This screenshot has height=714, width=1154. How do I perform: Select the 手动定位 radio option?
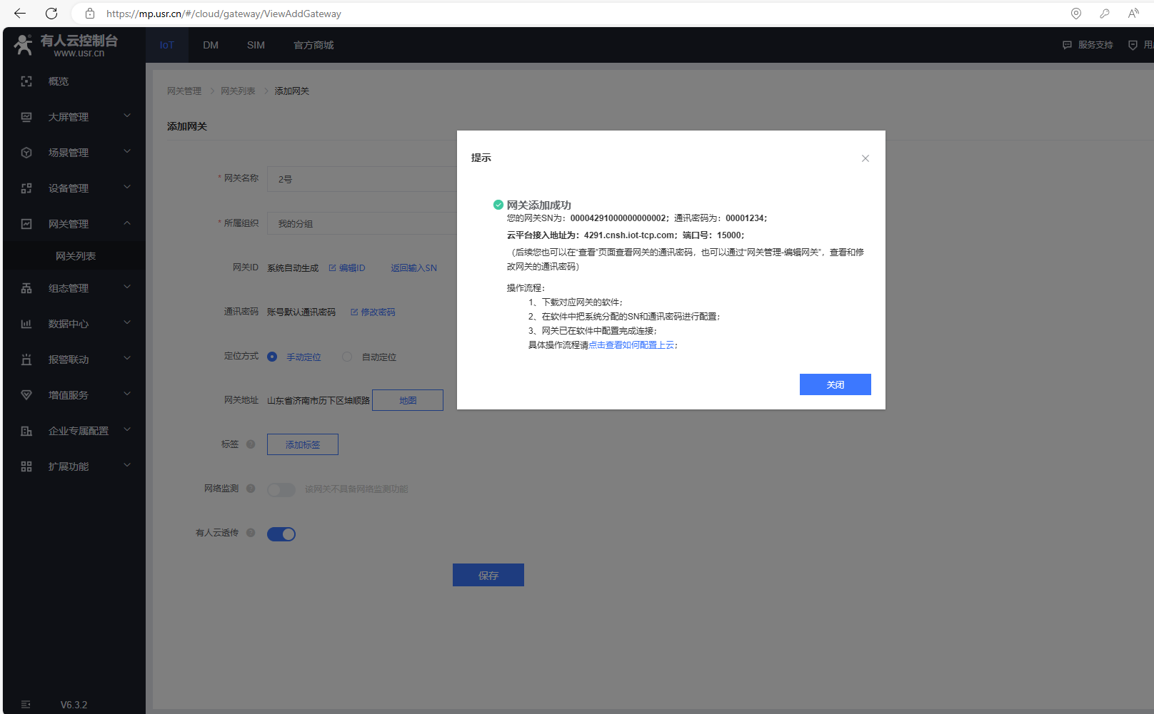coord(272,357)
